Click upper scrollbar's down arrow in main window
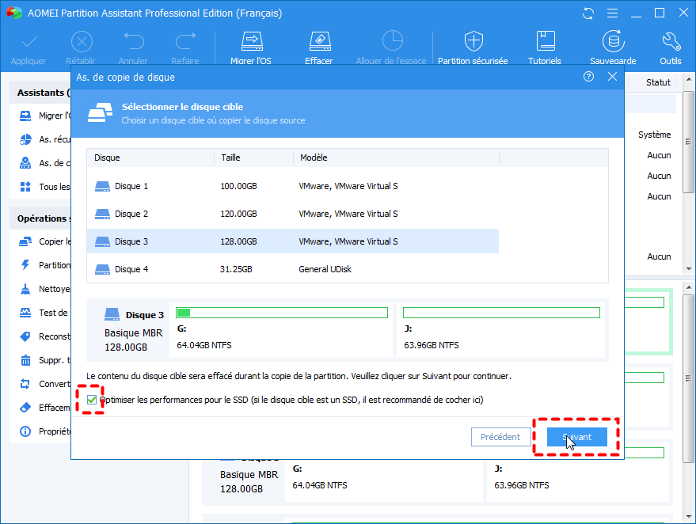The image size is (696, 524). (x=689, y=269)
